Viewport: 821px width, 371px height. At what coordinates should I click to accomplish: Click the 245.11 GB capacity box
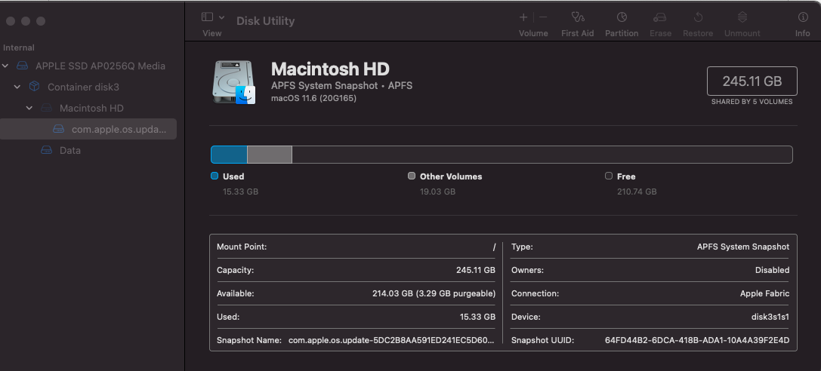[x=752, y=81]
